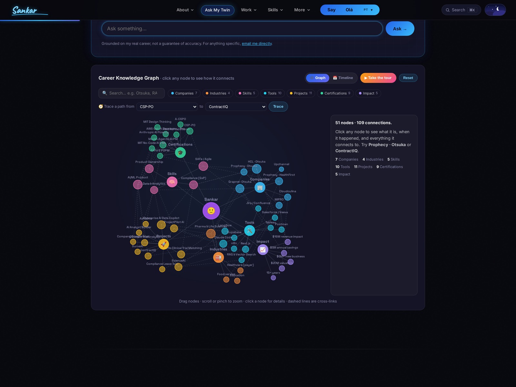
Task: Follow the email me directly link
Action: [x=257, y=44]
